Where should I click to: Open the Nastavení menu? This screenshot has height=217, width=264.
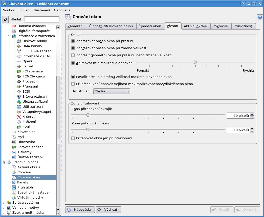click(41, 10)
